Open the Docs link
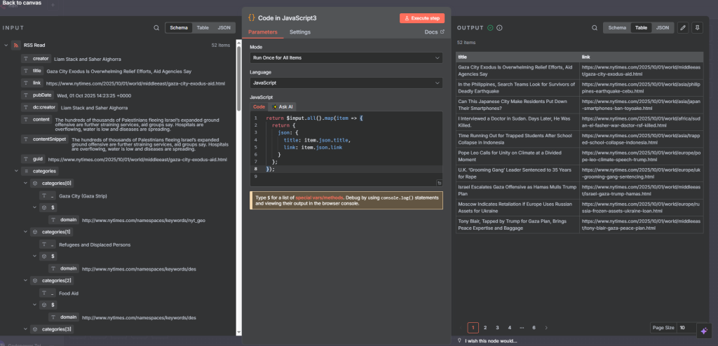718x346 pixels. (434, 32)
